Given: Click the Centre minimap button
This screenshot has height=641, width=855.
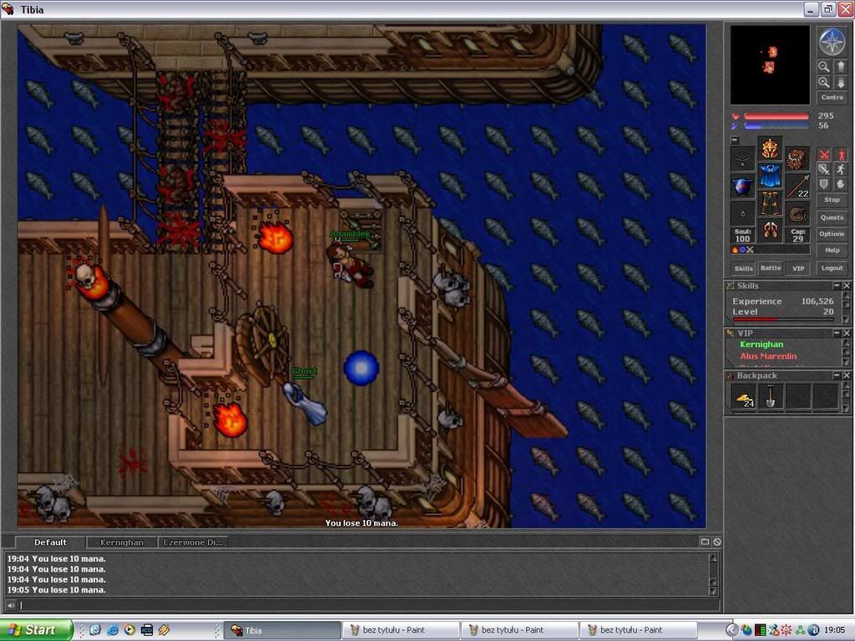Looking at the screenshot, I should click(832, 98).
